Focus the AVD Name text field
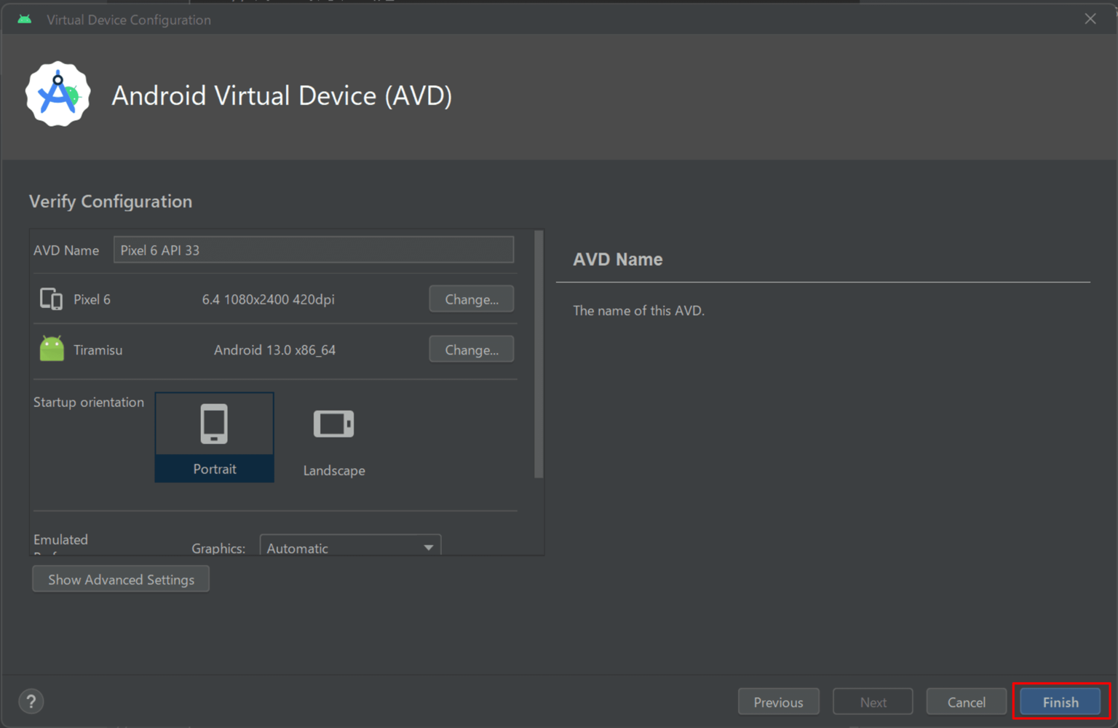Image resolution: width=1118 pixels, height=728 pixels. 313,250
